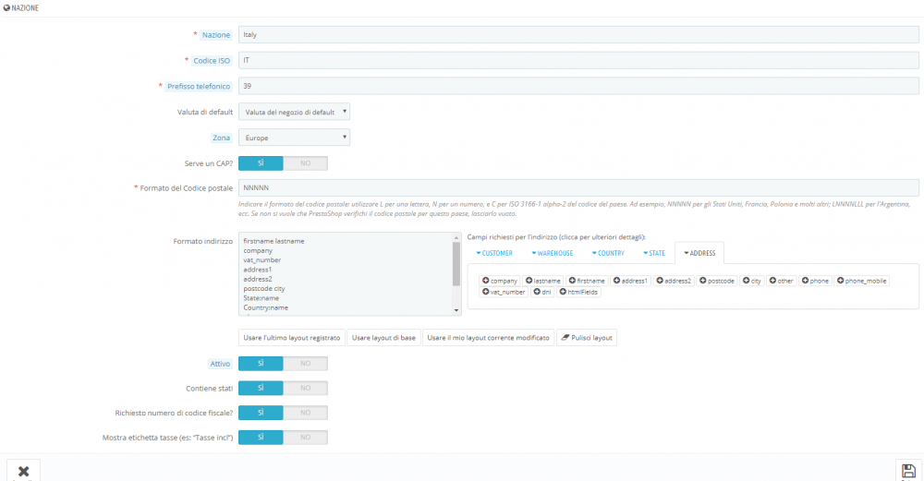Set Serve un CAP to SÌ
This screenshot has width=924, height=481.
point(261,163)
